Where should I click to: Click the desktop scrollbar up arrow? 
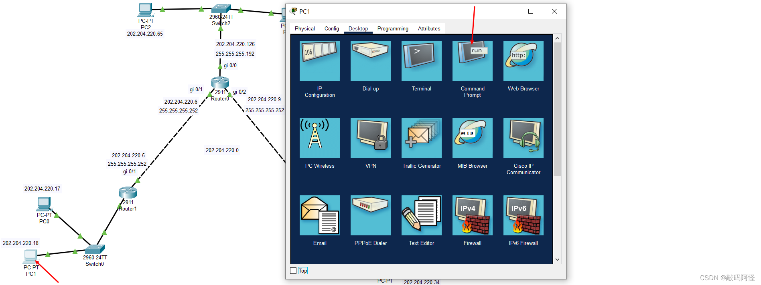[x=557, y=38]
